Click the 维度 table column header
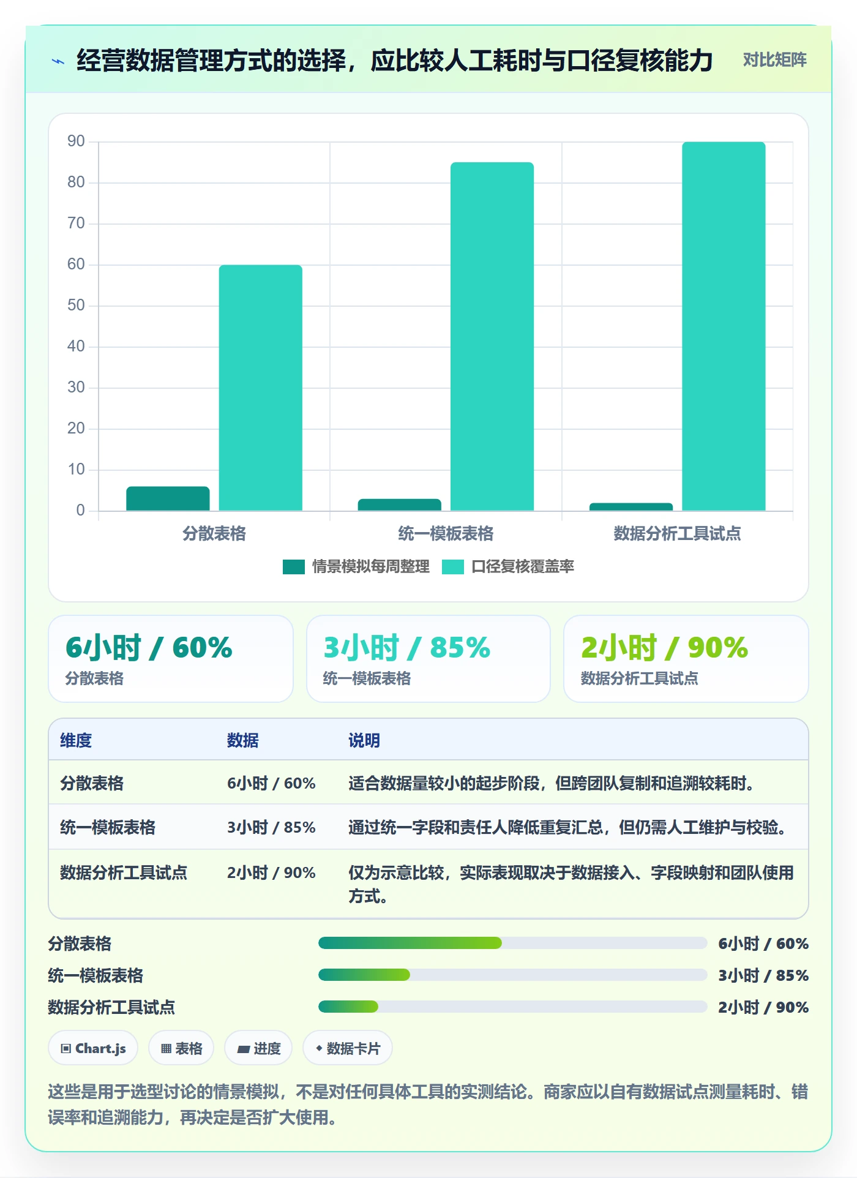This screenshot has height=1178, width=857. click(76, 740)
